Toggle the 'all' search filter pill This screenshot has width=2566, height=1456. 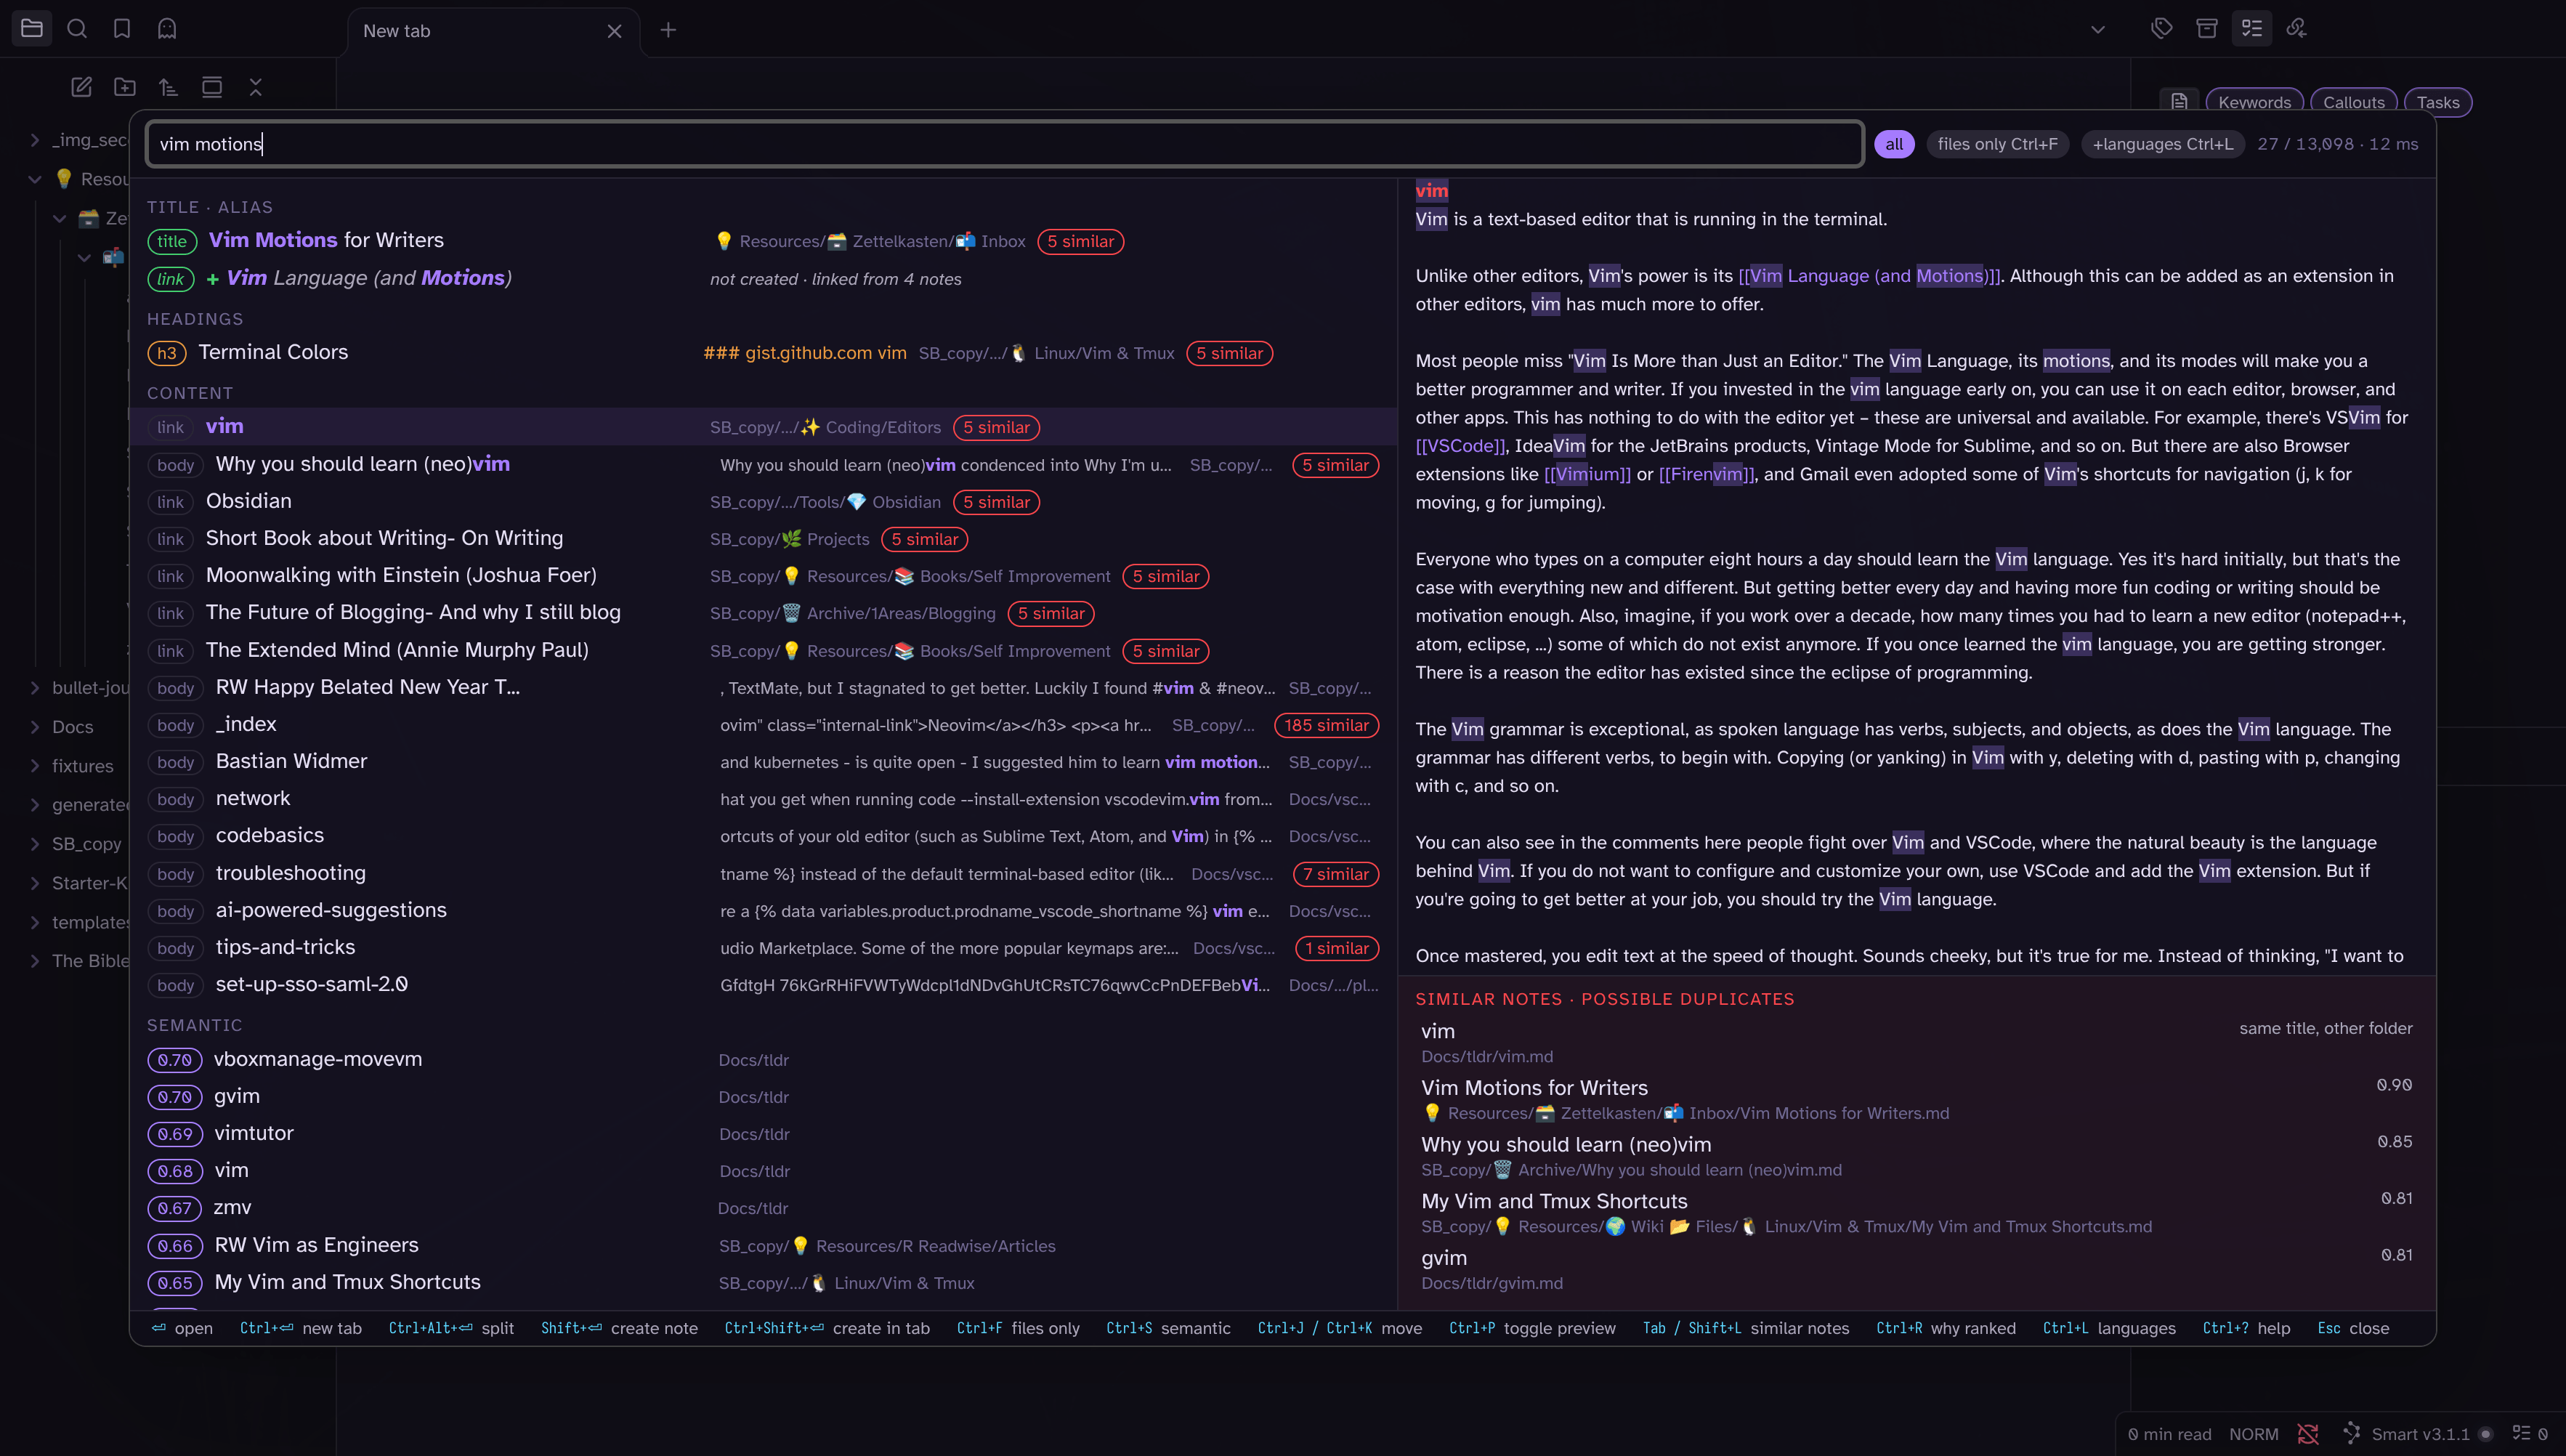pos(1893,144)
